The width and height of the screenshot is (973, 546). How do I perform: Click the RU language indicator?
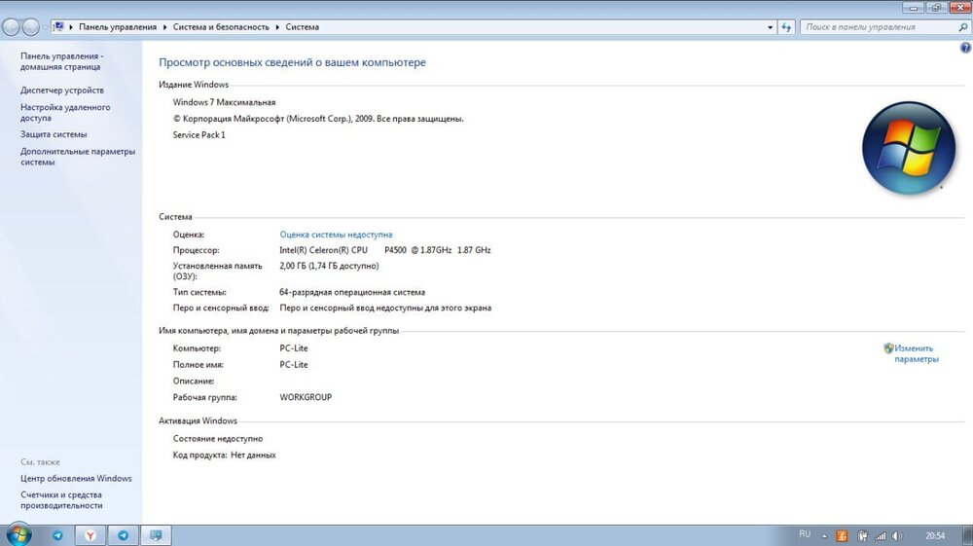pos(805,534)
